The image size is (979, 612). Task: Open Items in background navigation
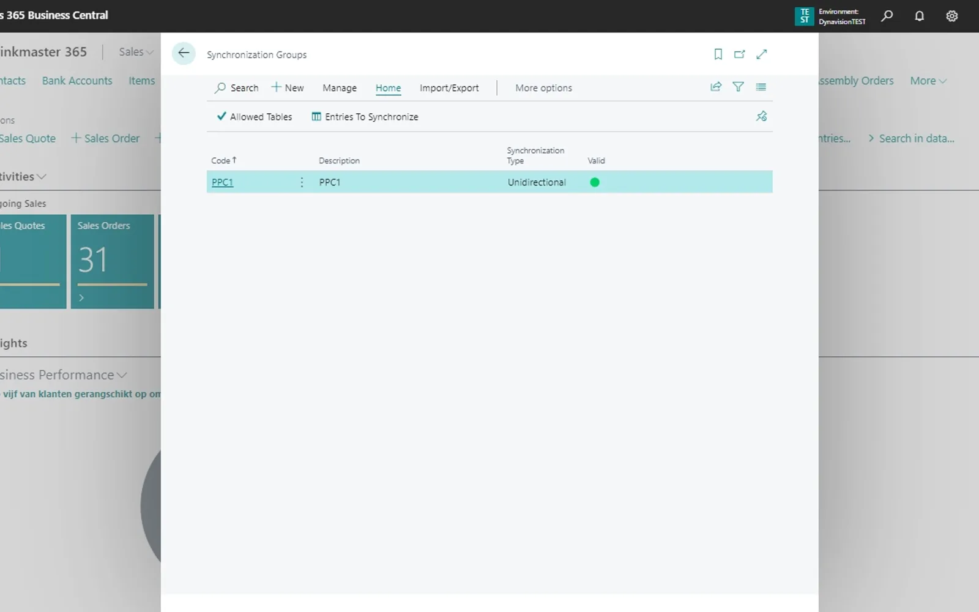pyautogui.click(x=142, y=81)
